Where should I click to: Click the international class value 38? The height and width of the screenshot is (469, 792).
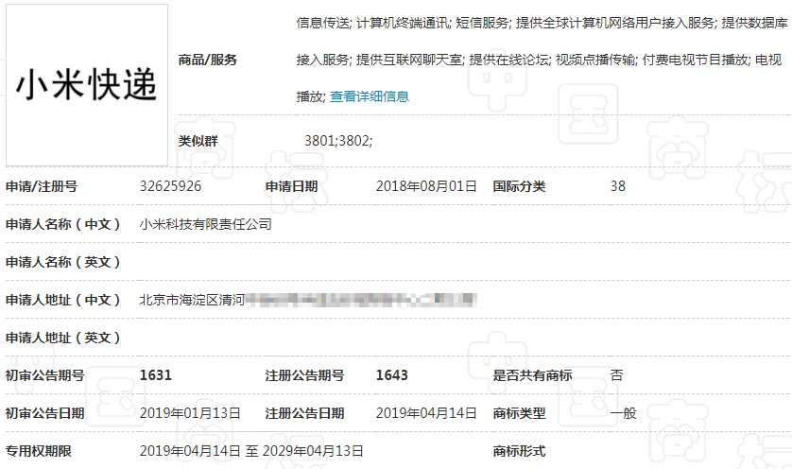point(618,186)
